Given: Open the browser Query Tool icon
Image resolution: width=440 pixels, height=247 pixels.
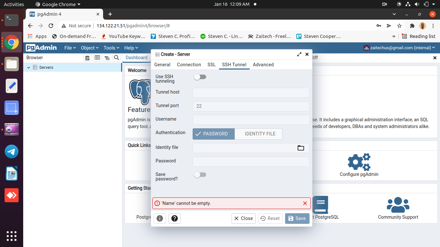Looking at the screenshot, I should [87, 58].
